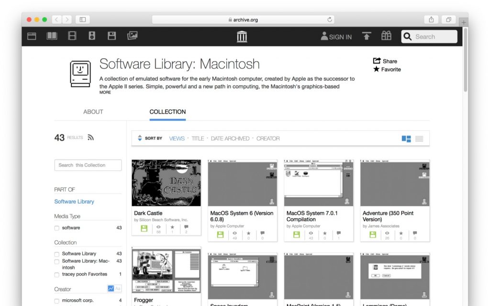This screenshot has height=306, width=490.
Task: Check the tracey pooh Favorites collection filter
Action: [56, 273]
